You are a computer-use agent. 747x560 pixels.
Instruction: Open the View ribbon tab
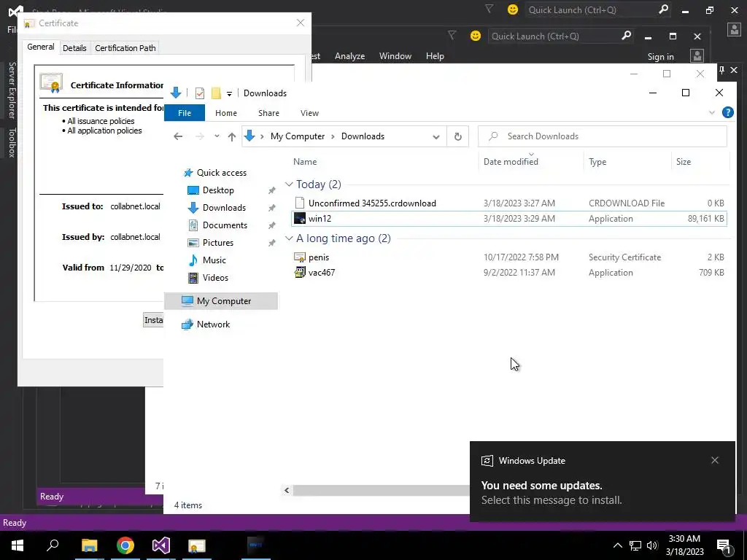coord(309,113)
